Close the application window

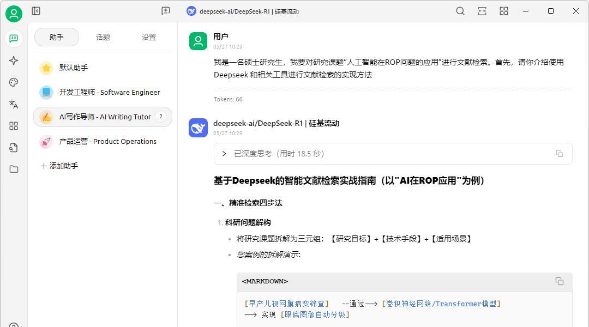(x=576, y=11)
